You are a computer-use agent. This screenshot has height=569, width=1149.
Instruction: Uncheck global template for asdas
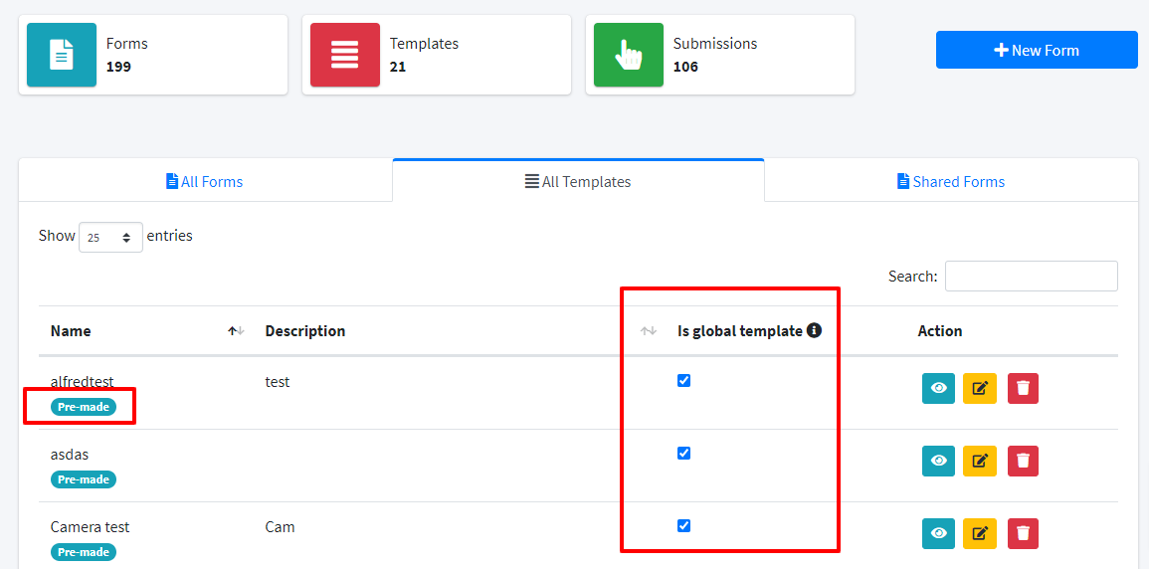[x=683, y=454]
